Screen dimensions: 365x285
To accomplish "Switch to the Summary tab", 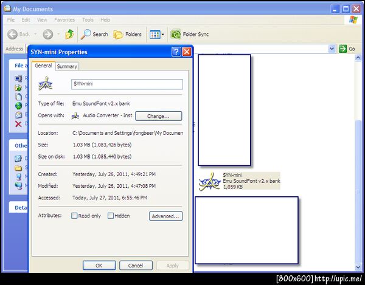I will click(x=67, y=66).
